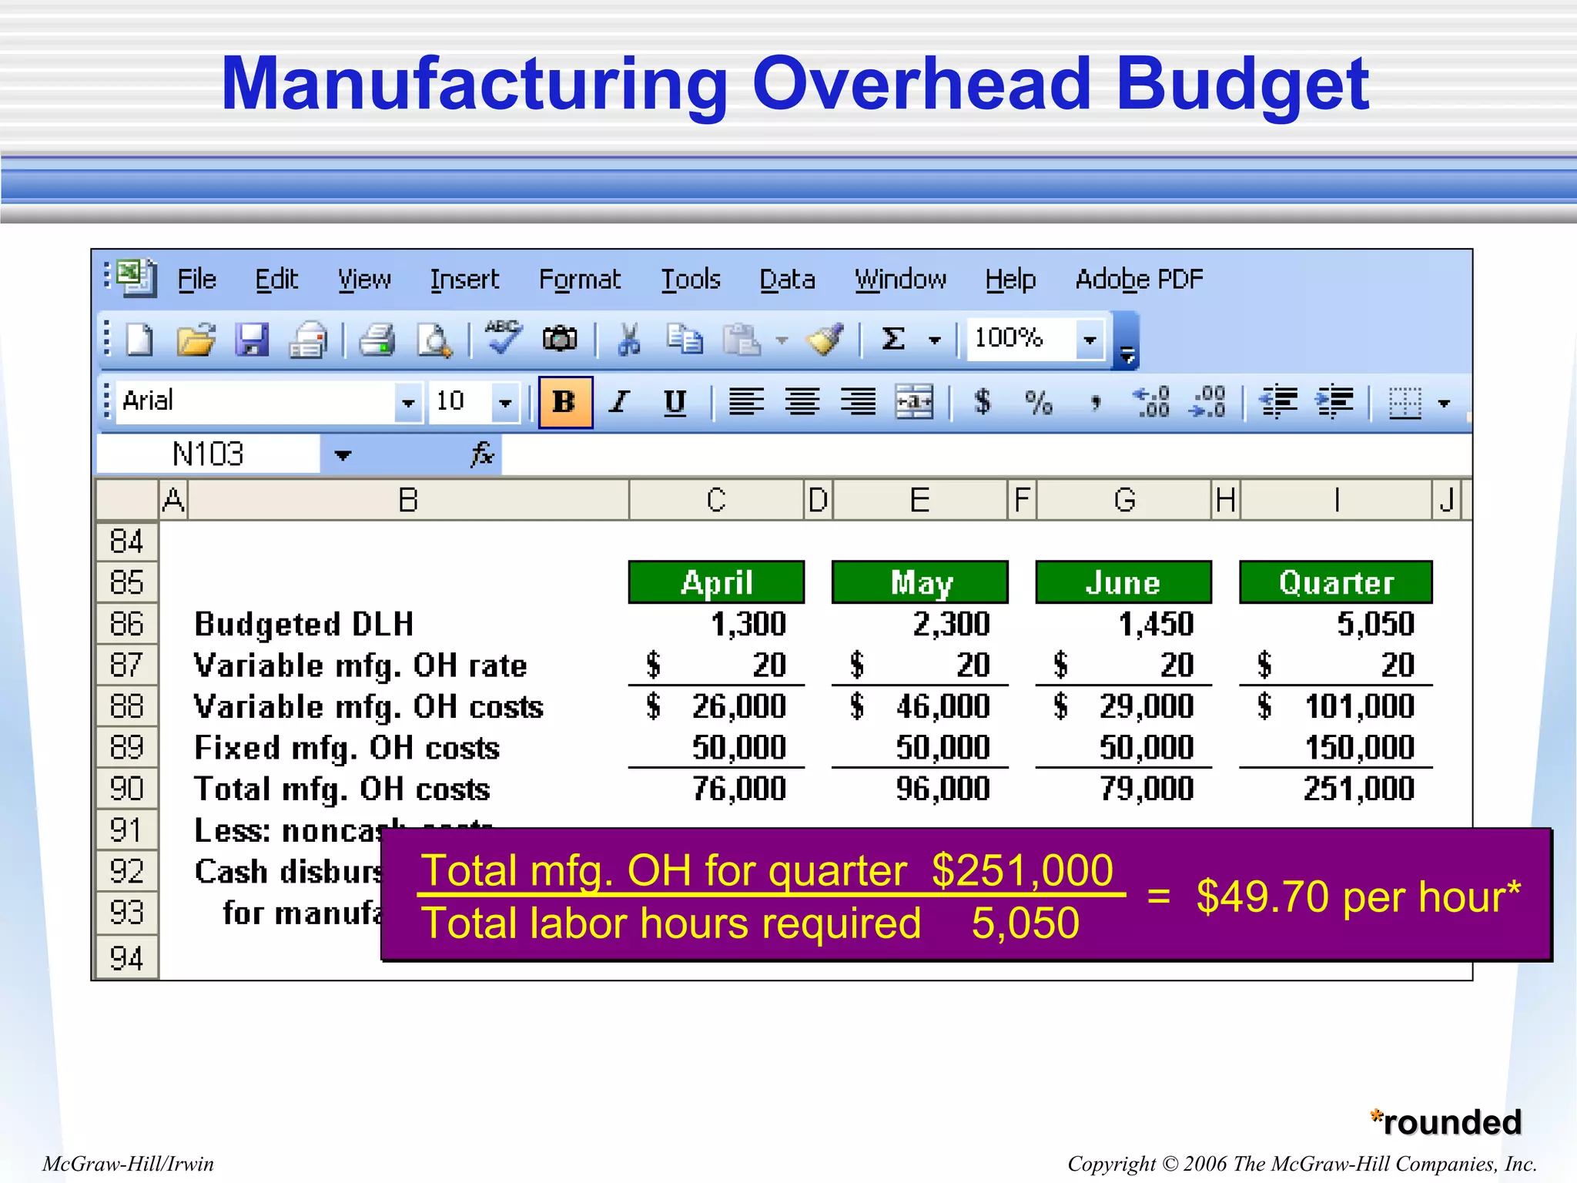Select row 88 header
1577x1183 pixels.
[127, 706]
